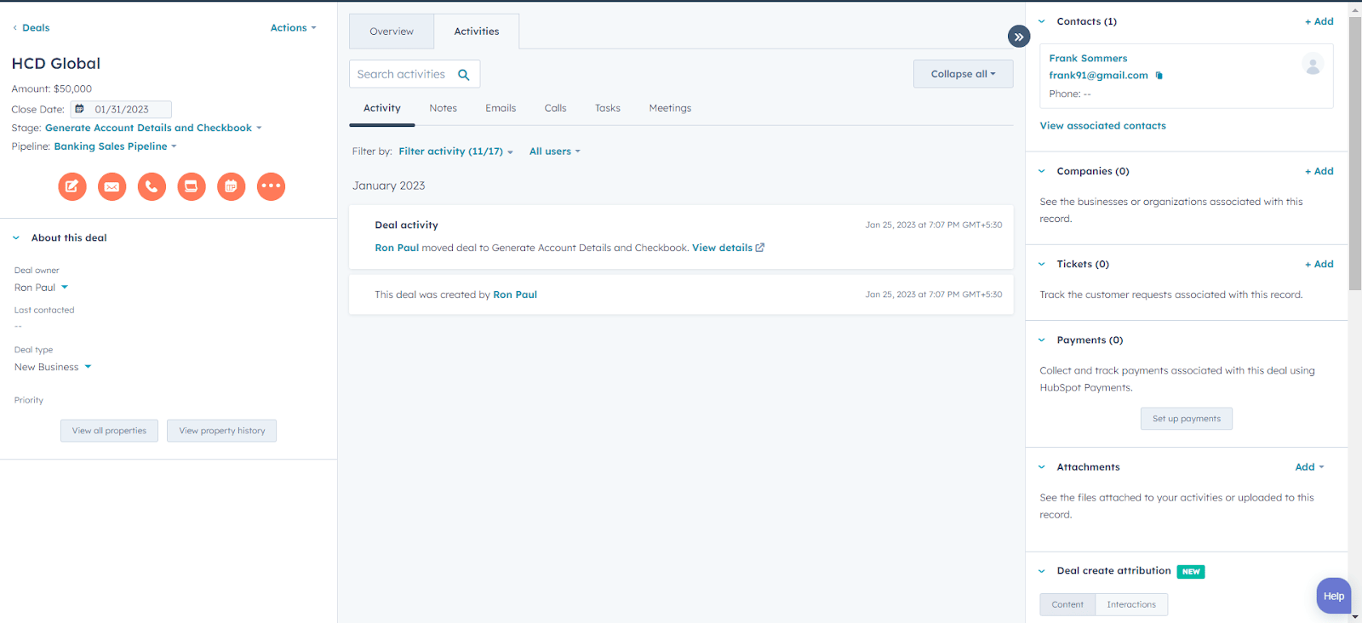The height and width of the screenshot is (623, 1362).
Task: Click the right sidebar vertical scrollbar
Action: tap(1355, 153)
